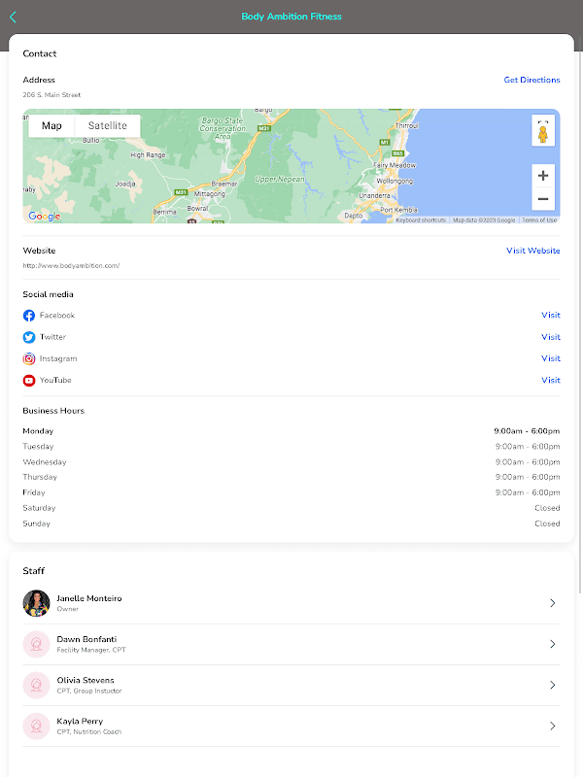Screen dimensions: 583x777
Task: Click the bodyambition.com URL text
Action: coord(71,265)
